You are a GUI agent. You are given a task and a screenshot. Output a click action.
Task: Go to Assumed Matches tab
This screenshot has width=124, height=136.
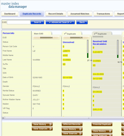[x=80, y=14]
